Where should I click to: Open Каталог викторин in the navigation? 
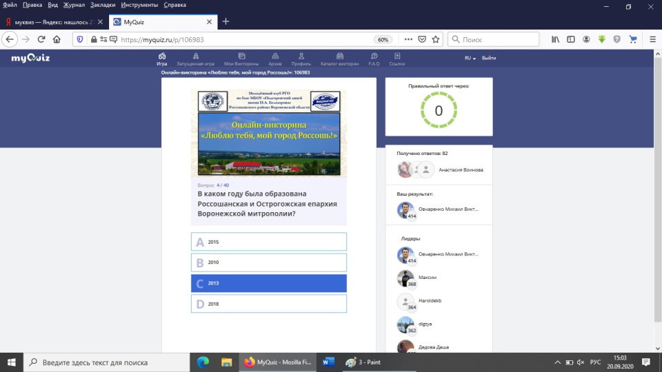point(339,59)
